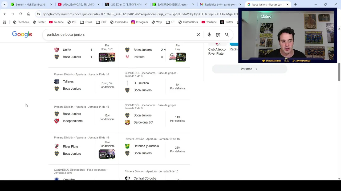Image resolution: width=341 pixels, height=191 pixels.
Task: Open Boca Juniors vs Independiente match
Action: click(x=84, y=116)
